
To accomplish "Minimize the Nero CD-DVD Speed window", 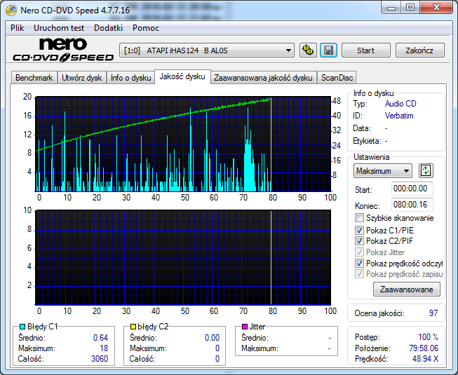I will (391, 8).
